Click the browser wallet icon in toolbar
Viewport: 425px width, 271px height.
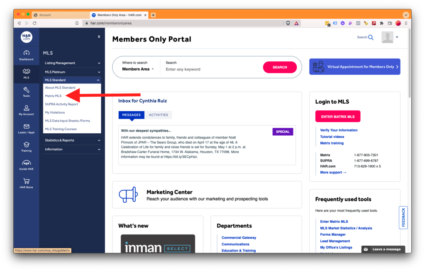(390, 23)
